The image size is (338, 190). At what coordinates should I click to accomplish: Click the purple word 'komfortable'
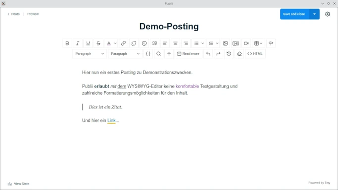187,86
